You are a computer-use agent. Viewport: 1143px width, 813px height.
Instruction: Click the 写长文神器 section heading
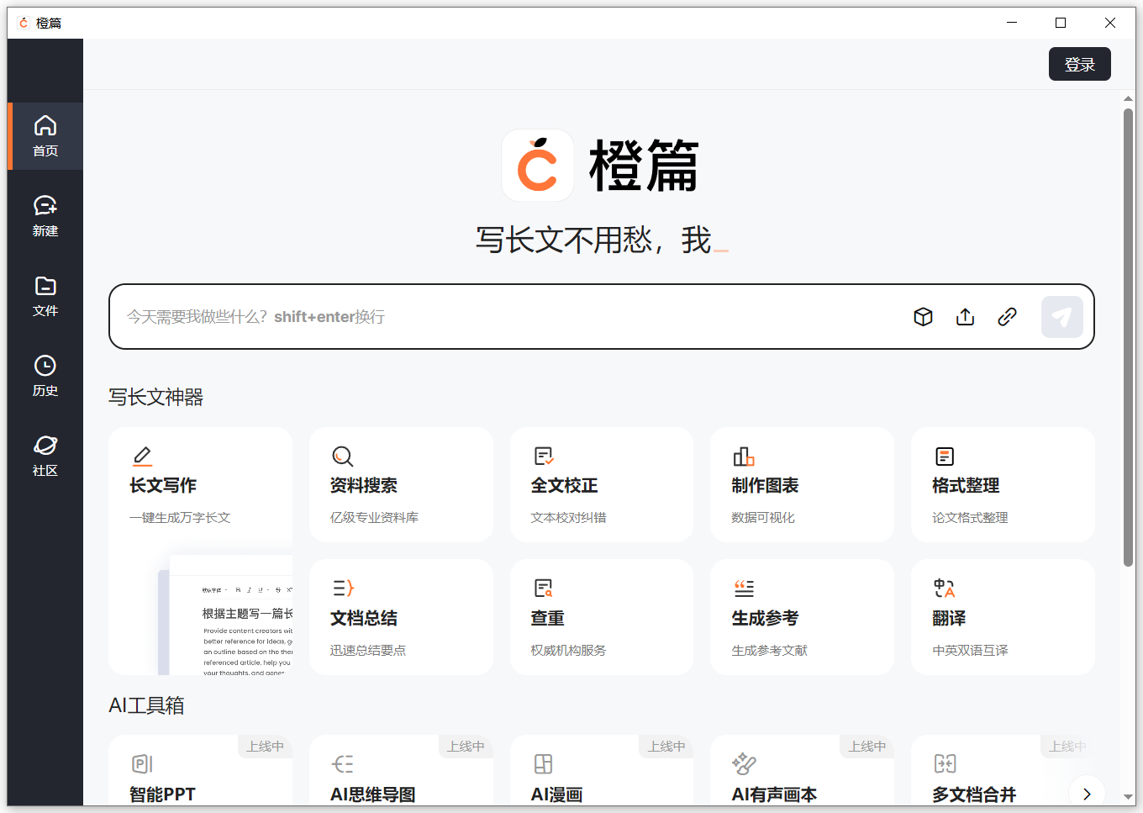155,397
